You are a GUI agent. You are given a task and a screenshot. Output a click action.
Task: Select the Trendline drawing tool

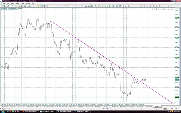138,6
